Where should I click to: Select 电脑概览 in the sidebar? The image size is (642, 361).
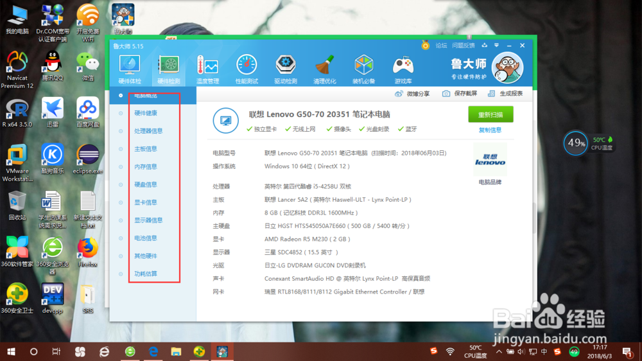[x=153, y=96]
